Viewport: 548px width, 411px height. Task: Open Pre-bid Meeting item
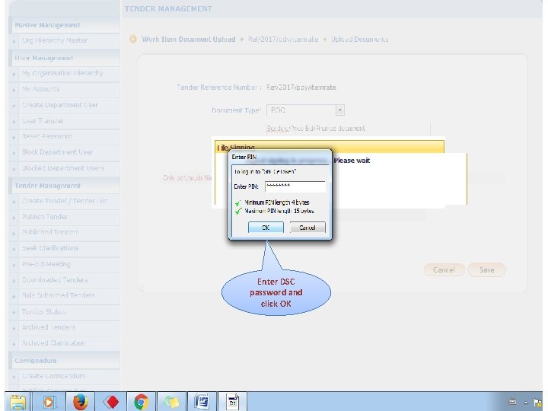[x=46, y=264]
